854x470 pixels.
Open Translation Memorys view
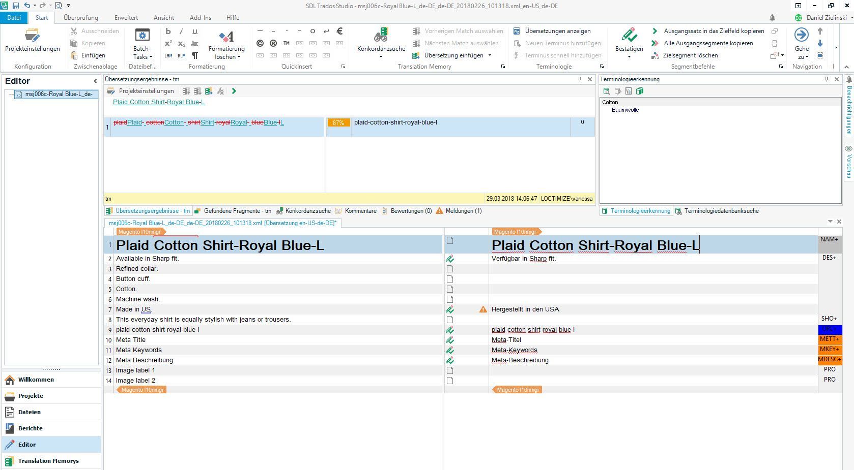tap(51, 461)
